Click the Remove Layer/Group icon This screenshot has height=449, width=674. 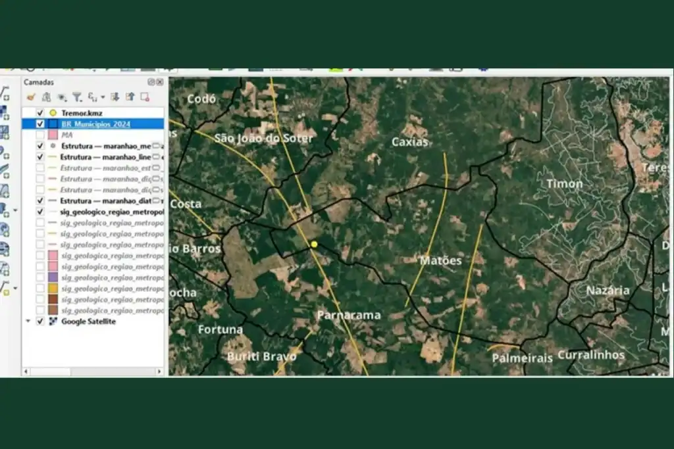click(x=145, y=96)
